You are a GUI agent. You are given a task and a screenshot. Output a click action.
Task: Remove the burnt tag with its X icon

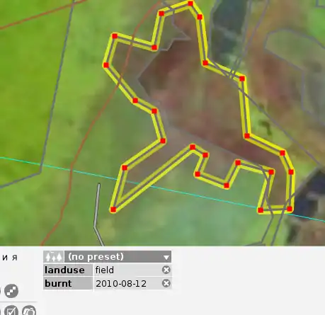coord(166,283)
